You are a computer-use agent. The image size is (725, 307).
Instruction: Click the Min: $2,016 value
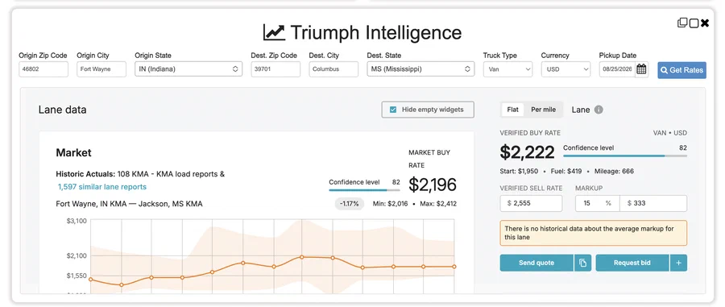click(390, 203)
